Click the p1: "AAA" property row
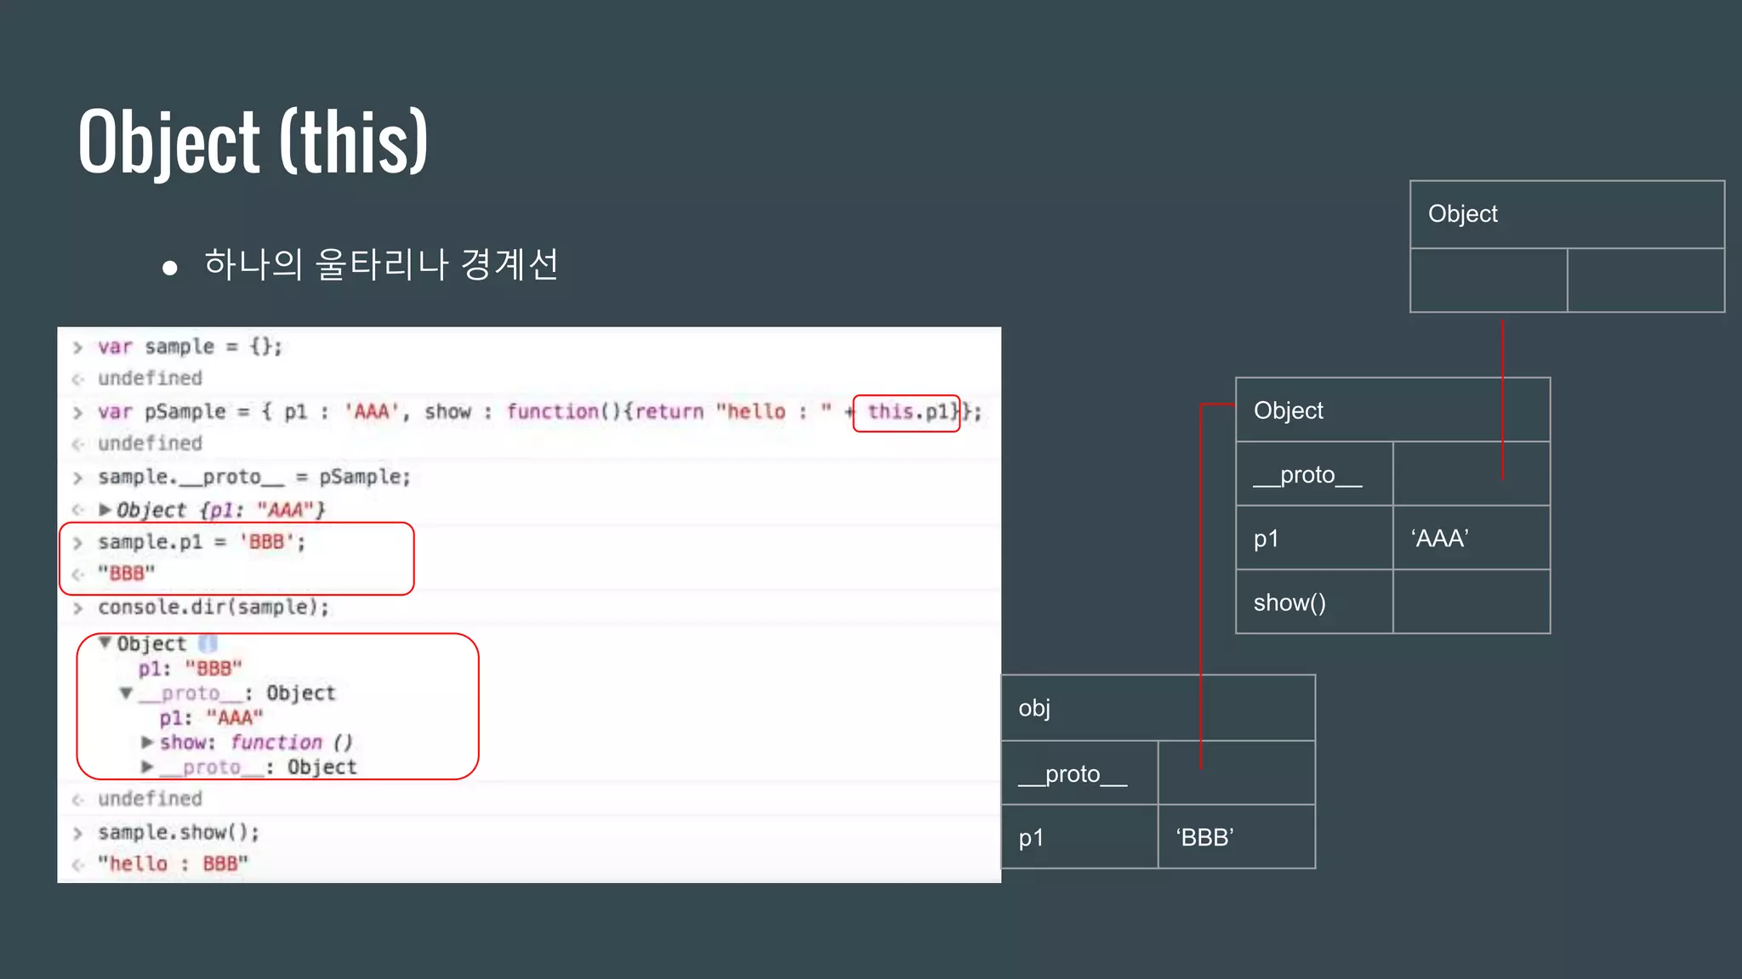 click(212, 718)
